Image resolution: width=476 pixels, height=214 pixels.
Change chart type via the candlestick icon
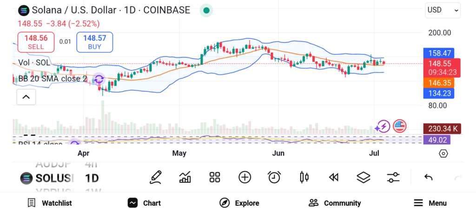(x=304, y=177)
